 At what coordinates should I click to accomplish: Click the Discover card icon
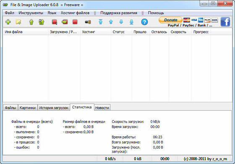point(207,20)
